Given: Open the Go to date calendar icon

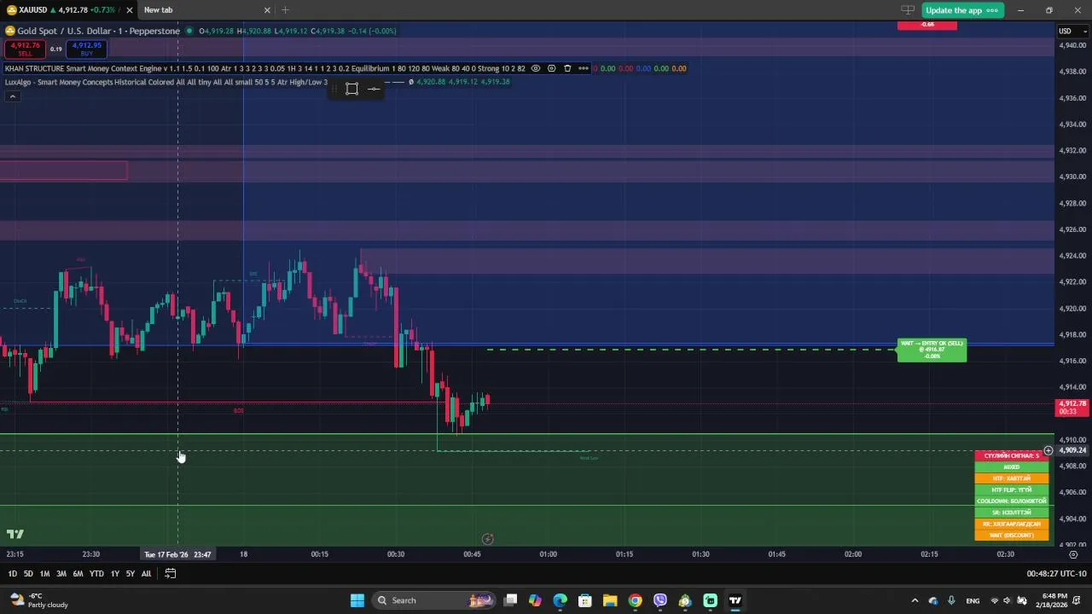Looking at the screenshot, I should (x=170, y=574).
